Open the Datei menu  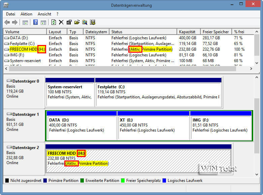[x=10, y=14]
